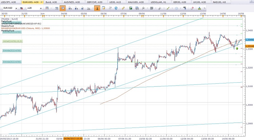
Task: Click the grey refresh arrows icon
Action: pos(110,8)
